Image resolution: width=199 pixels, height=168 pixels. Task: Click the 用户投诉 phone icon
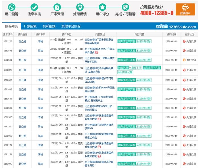(x=12, y=7)
